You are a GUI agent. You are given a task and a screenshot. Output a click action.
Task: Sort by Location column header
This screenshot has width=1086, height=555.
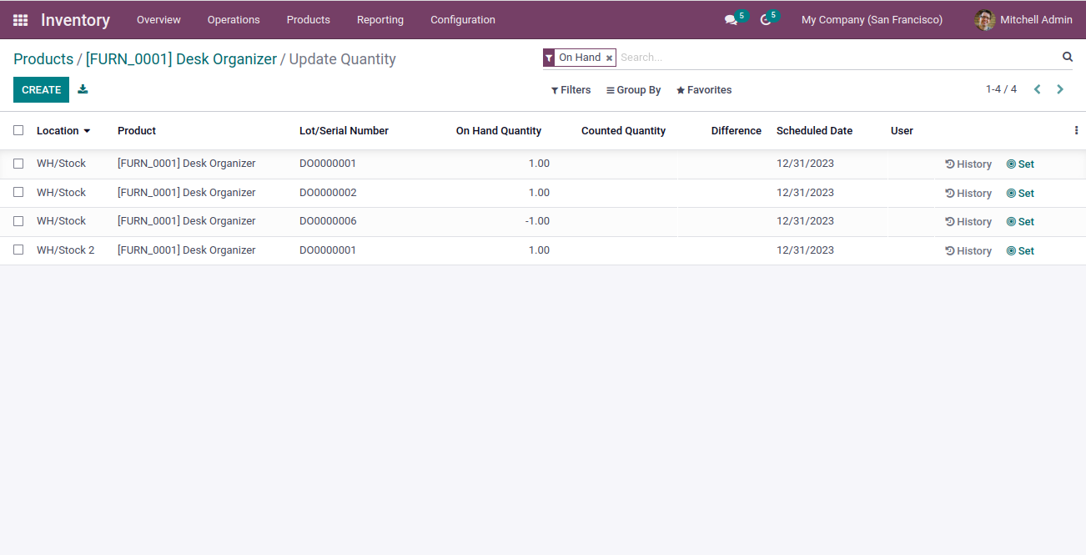click(x=63, y=130)
